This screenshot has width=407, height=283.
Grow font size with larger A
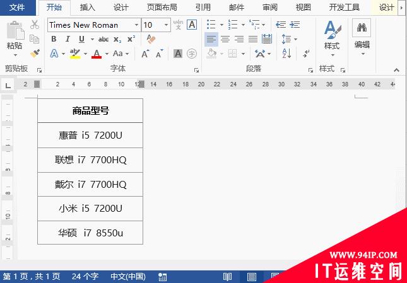[x=145, y=54]
